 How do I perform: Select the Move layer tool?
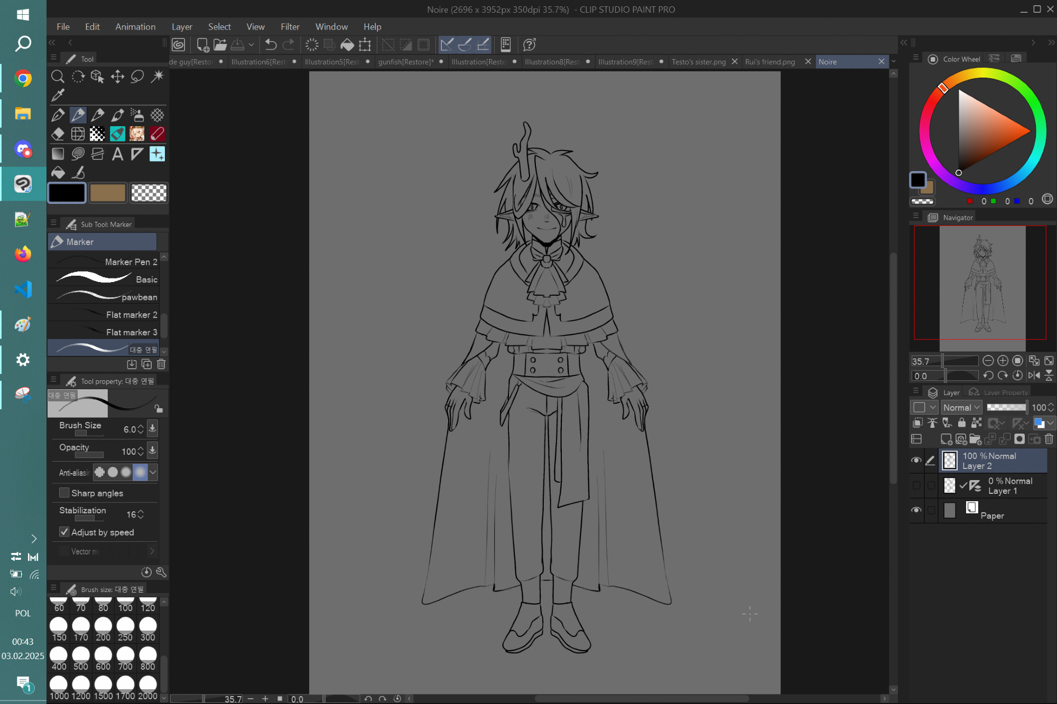click(117, 77)
